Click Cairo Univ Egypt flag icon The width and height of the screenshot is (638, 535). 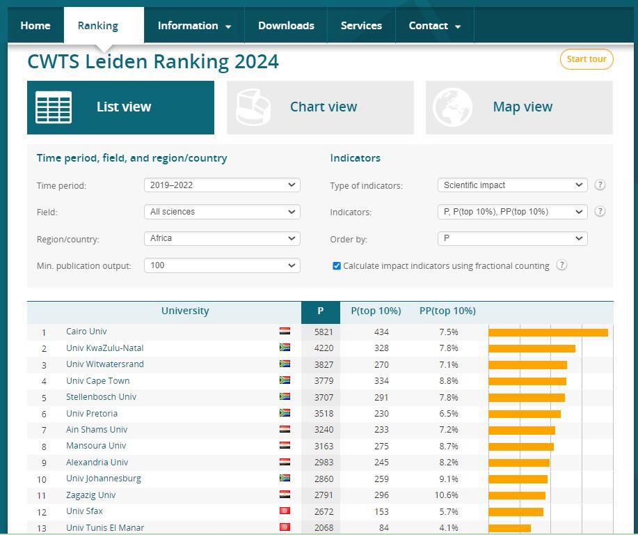coord(285,332)
